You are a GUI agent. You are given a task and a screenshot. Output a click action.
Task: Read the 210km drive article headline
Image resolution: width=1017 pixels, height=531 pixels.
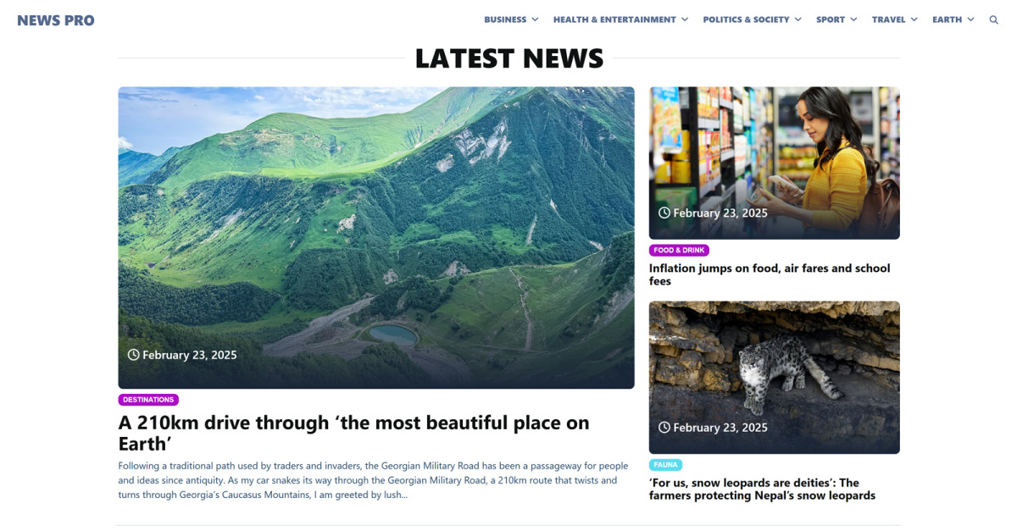point(353,433)
